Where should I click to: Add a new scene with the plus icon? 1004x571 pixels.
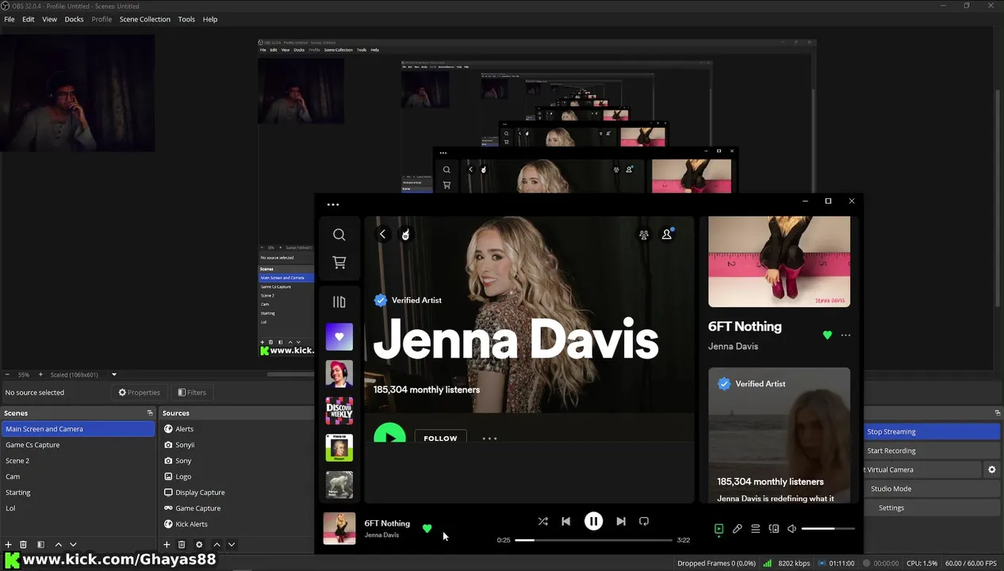coord(8,545)
